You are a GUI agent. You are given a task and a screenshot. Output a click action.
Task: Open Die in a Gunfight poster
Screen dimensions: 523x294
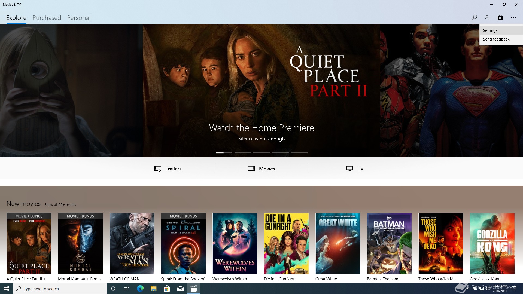point(286,244)
